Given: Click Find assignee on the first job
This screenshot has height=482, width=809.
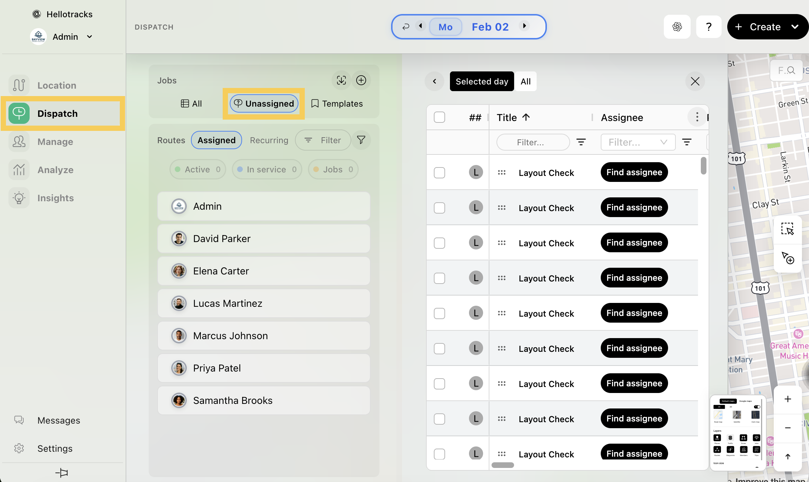Looking at the screenshot, I should tap(634, 172).
